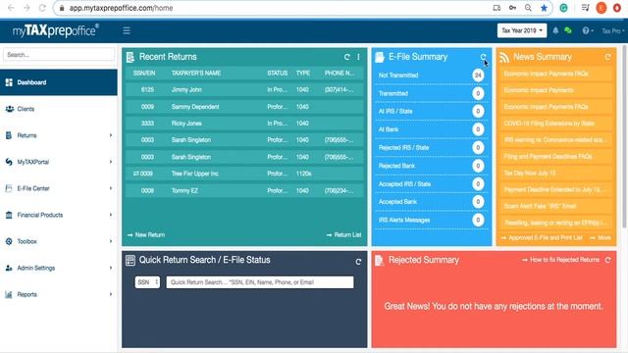628x353 pixels.
Task: Click the MyTAXPortal sidebar icon
Action: [9, 162]
